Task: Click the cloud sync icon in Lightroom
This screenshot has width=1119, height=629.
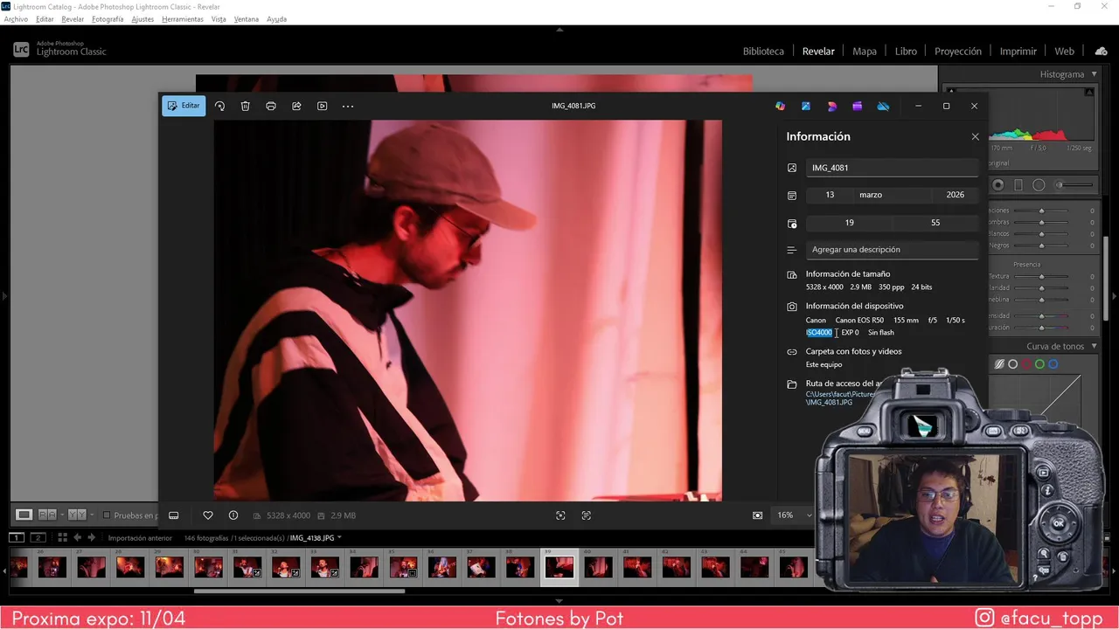Action: click(1101, 51)
